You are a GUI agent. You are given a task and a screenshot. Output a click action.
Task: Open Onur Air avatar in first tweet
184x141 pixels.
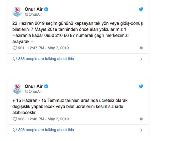(x=17, y=12)
